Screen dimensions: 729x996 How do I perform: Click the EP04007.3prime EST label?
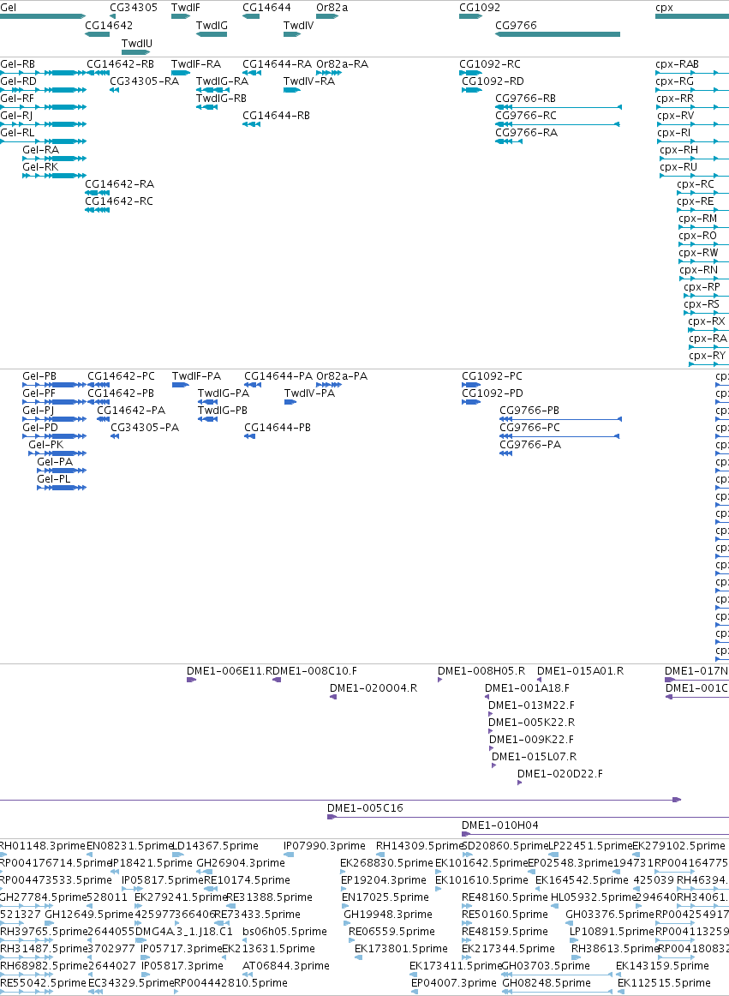pos(453,983)
